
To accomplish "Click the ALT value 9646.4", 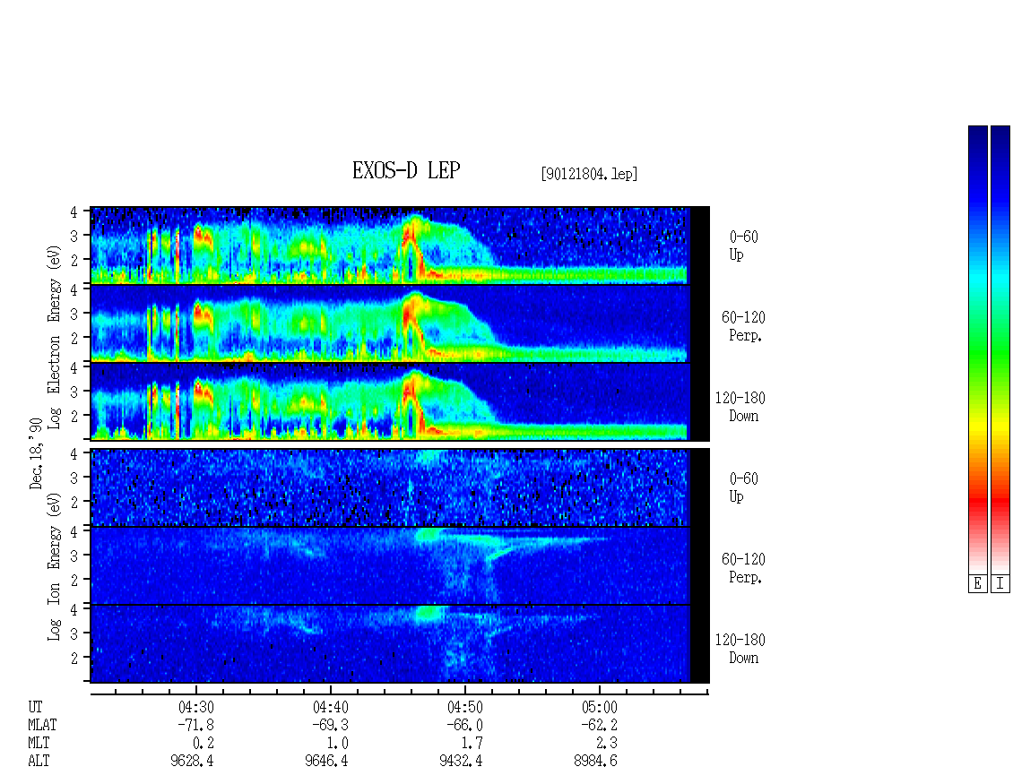I will pyautogui.click(x=326, y=761).
